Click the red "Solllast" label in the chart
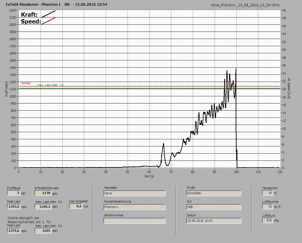 pos(26,83)
